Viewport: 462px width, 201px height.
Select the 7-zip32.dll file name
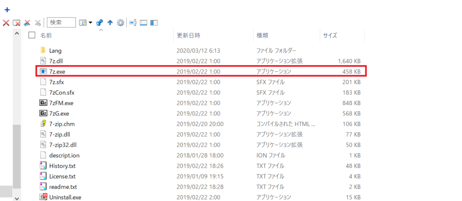(62, 145)
